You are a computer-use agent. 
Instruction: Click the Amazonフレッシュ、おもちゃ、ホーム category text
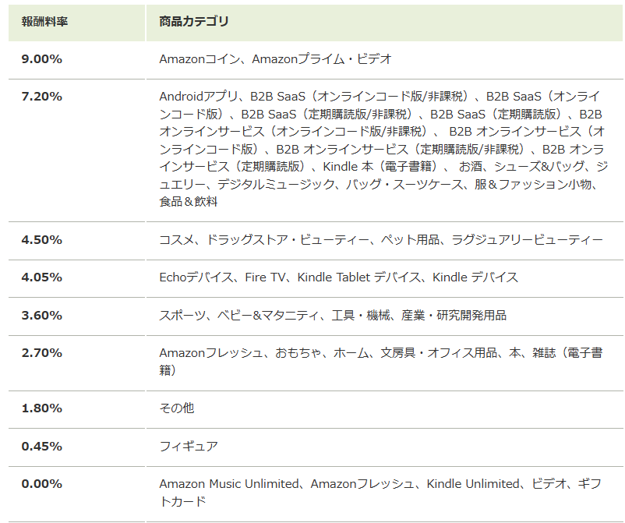(381, 362)
